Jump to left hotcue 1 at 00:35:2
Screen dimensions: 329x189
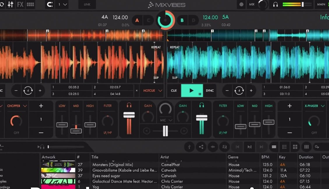71,87
